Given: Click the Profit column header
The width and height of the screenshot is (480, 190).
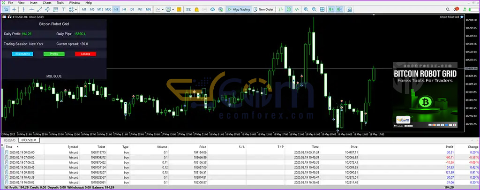Looking at the screenshot, I should click(450, 147).
